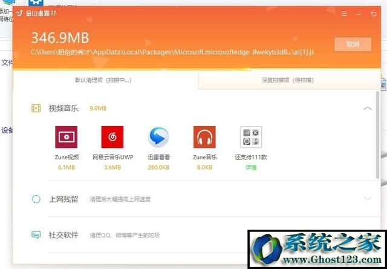
Task: Click the 260.0KB size under 迅雷看看
Action: point(158,167)
